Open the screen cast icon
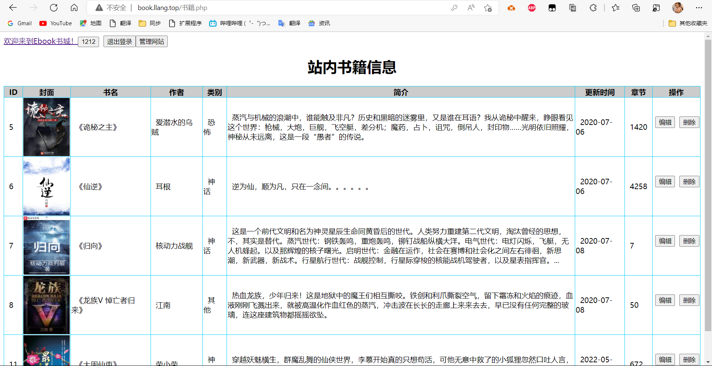Image resolution: width=712 pixels, height=366 pixels. pyautogui.click(x=656, y=8)
